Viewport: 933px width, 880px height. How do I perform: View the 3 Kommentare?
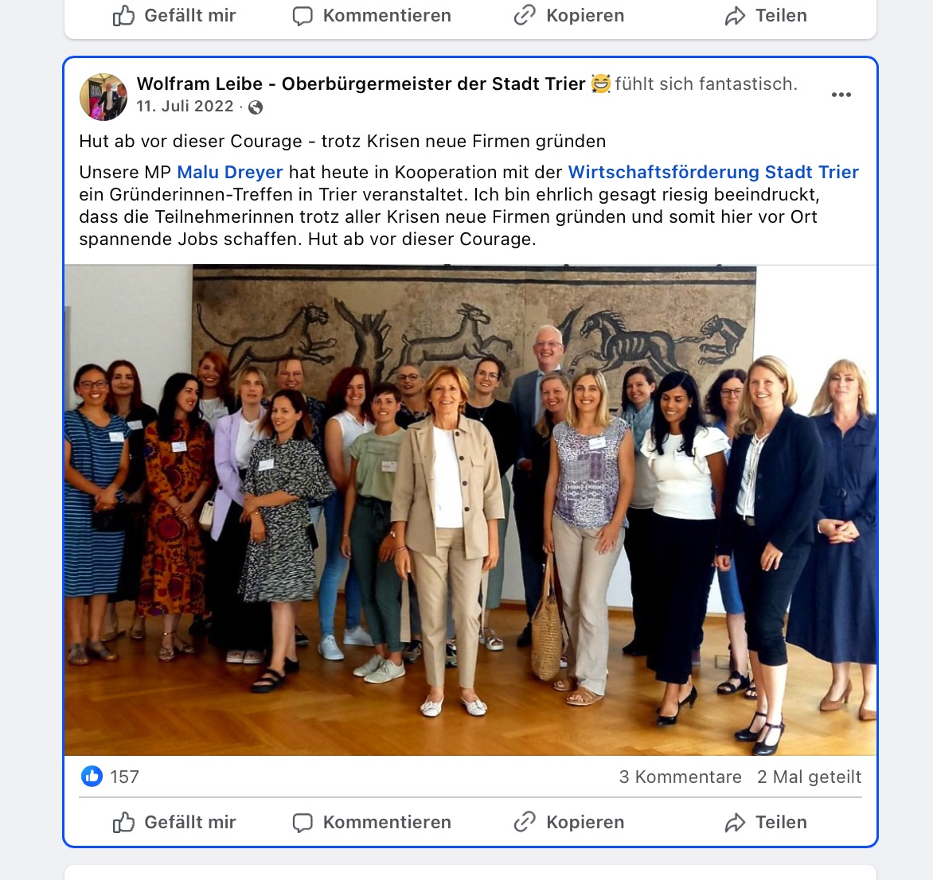(680, 777)
